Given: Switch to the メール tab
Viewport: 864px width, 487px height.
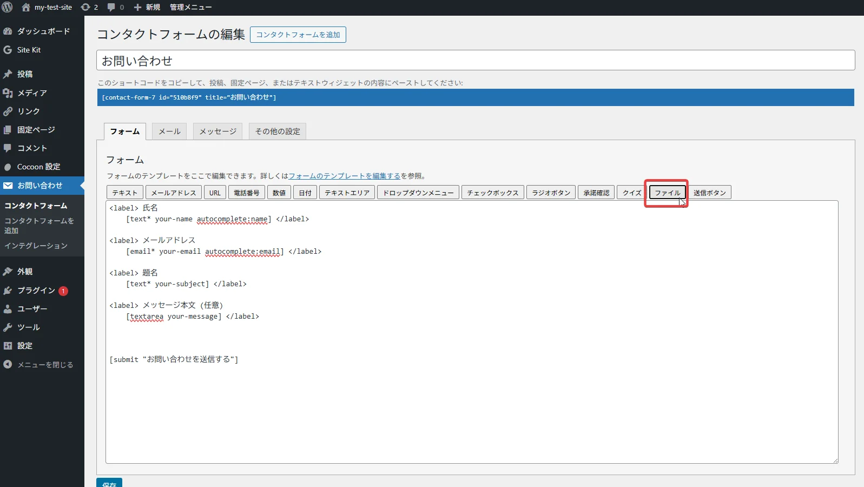Looking at the screenshot, I should [169, 131].
